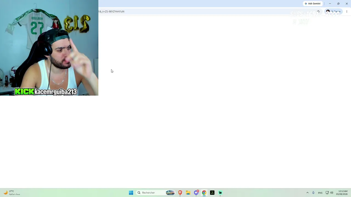Switch to Google Chrome in the taskbar

tap(204, 193)
